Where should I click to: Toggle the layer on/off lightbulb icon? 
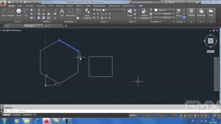(x=94, y=10)
